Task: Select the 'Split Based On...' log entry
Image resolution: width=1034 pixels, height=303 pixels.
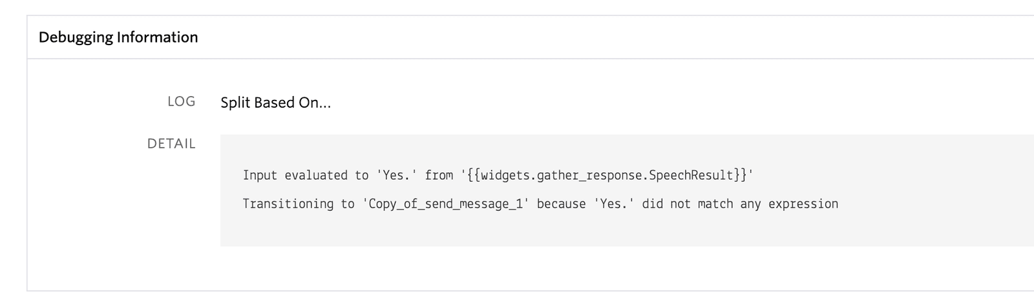Action: [x=275, y=103]
